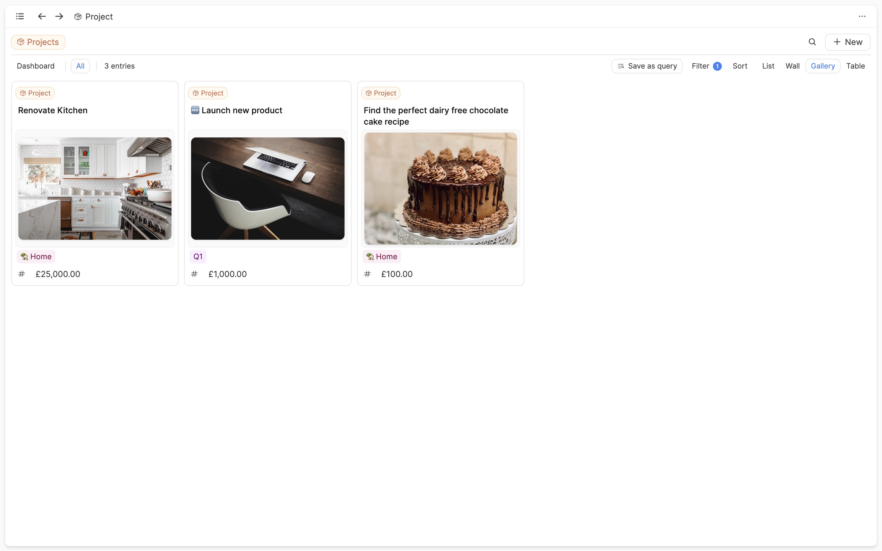Click the Save as query icon
This screenshot has height=551, width=882.
pos(621,66)
